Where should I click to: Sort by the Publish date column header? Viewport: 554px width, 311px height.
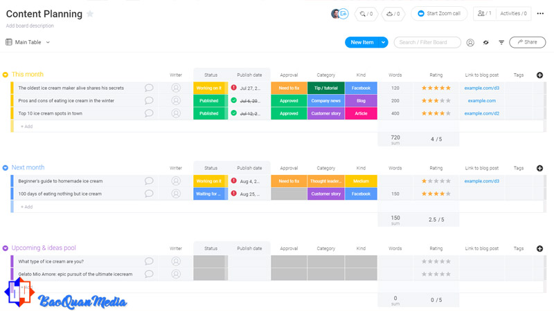[249, 75]
